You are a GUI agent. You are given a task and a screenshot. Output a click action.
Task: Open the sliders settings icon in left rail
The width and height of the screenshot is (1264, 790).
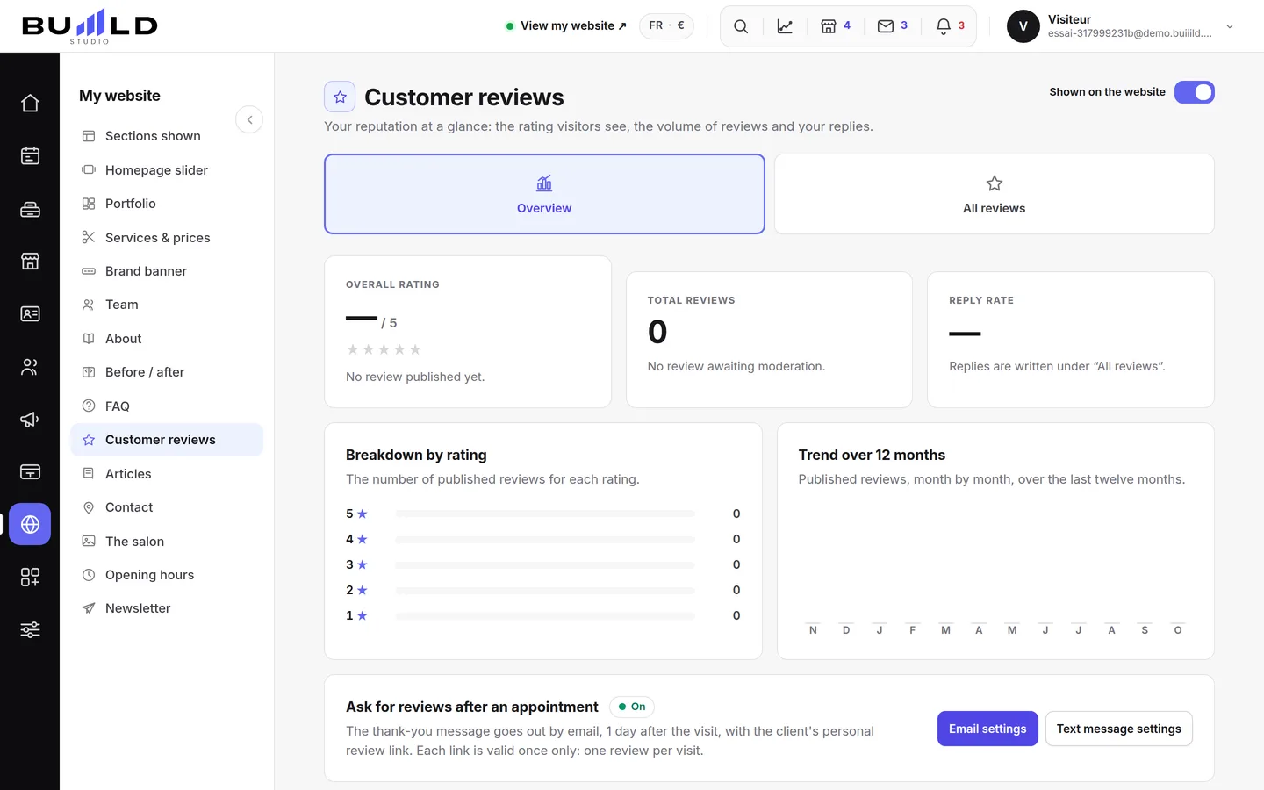click(30, 630)
